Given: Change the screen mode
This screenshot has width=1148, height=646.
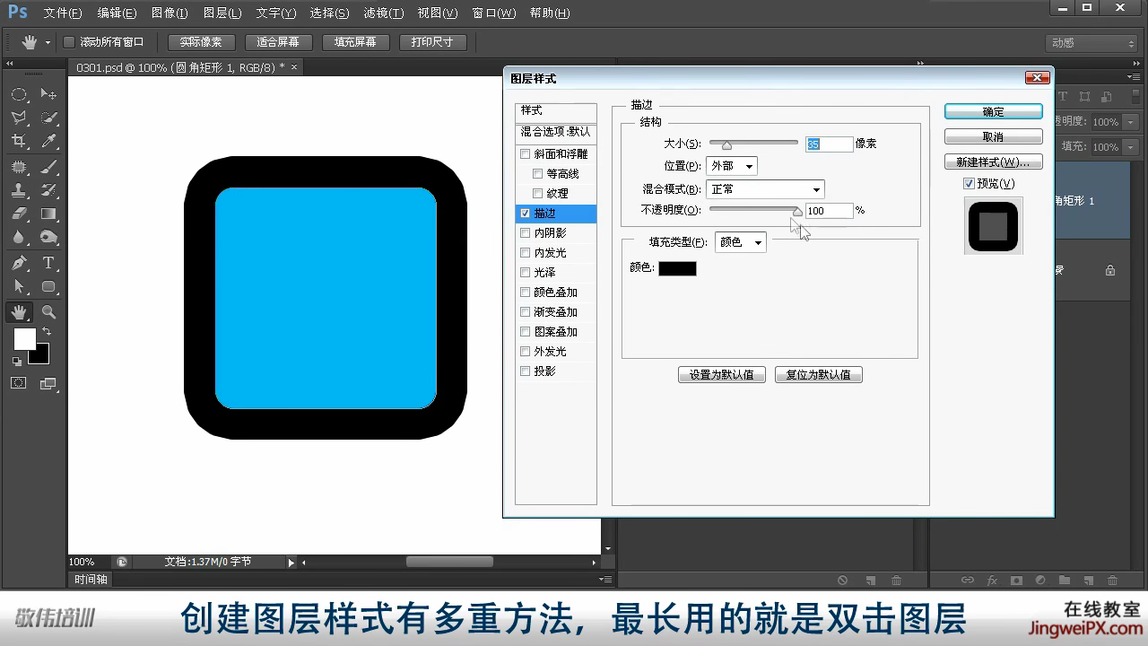Looking at the screenshot, I should pos(49,383).
